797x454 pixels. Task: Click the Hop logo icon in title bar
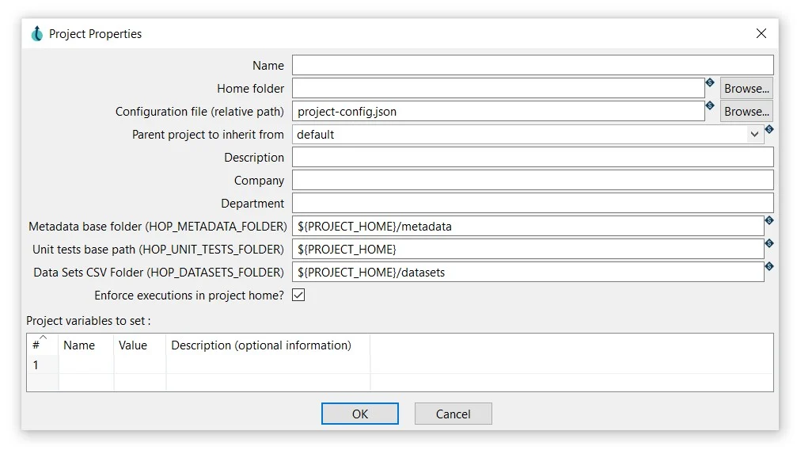click(37, 33)
